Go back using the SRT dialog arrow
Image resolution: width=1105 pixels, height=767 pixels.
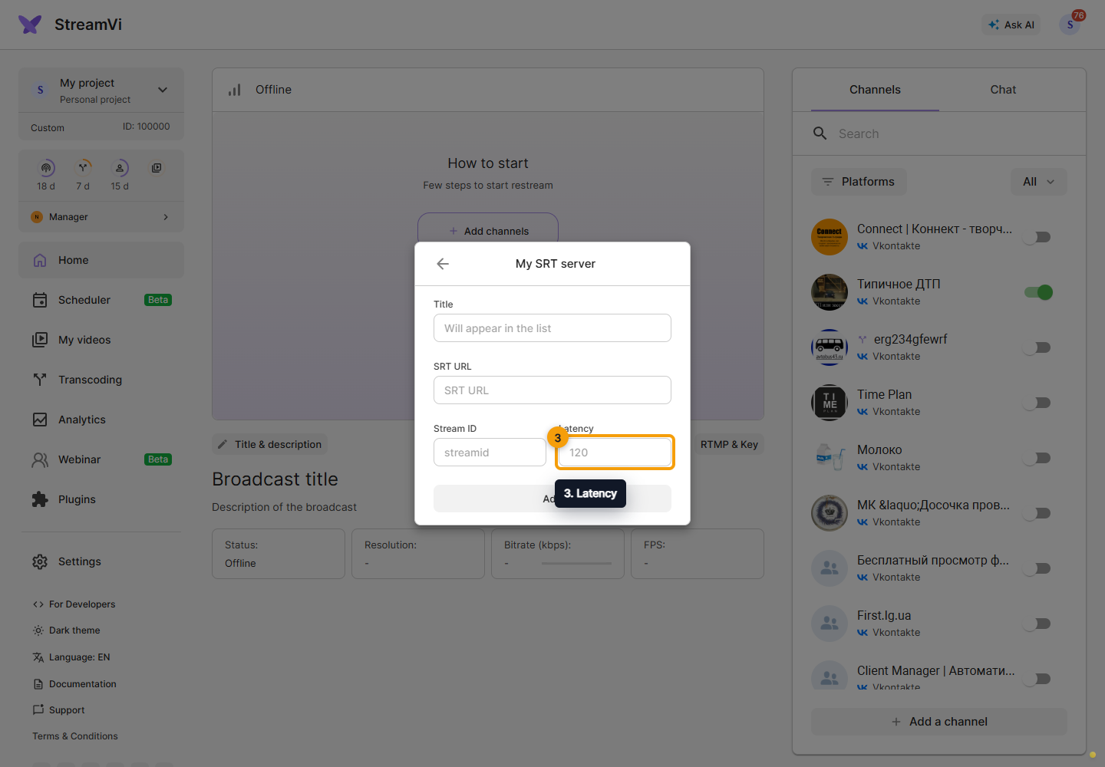[443, 264]
